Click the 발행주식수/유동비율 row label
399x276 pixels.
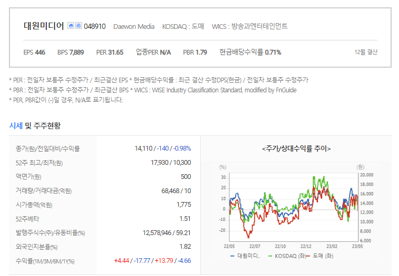pyautogui.click(x=50, y=233)
